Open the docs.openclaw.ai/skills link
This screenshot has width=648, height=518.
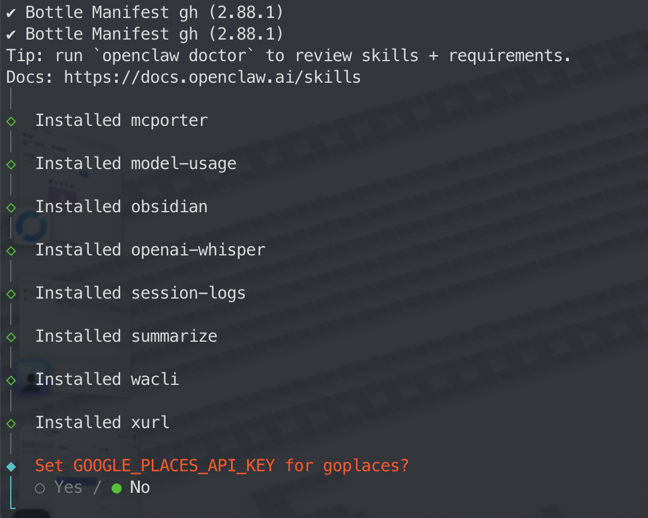[x=212, y=77]
